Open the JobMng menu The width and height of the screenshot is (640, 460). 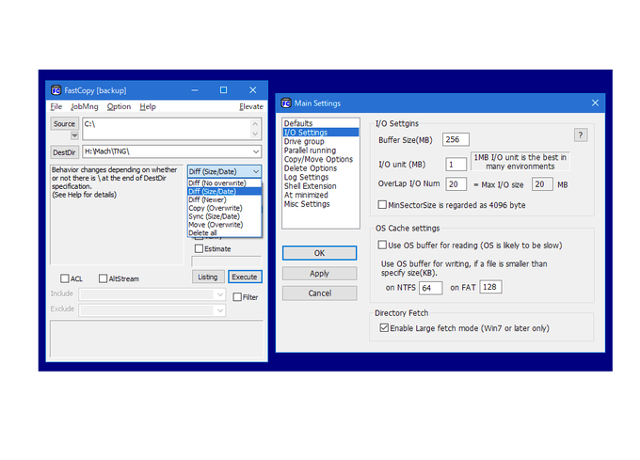(x=84, y=107)
